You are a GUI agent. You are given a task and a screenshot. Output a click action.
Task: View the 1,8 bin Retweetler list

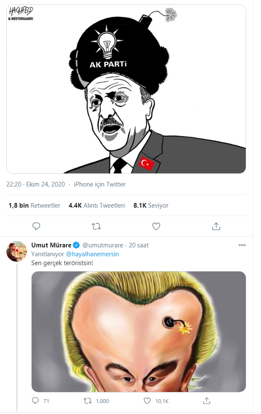tap(34, 206)
